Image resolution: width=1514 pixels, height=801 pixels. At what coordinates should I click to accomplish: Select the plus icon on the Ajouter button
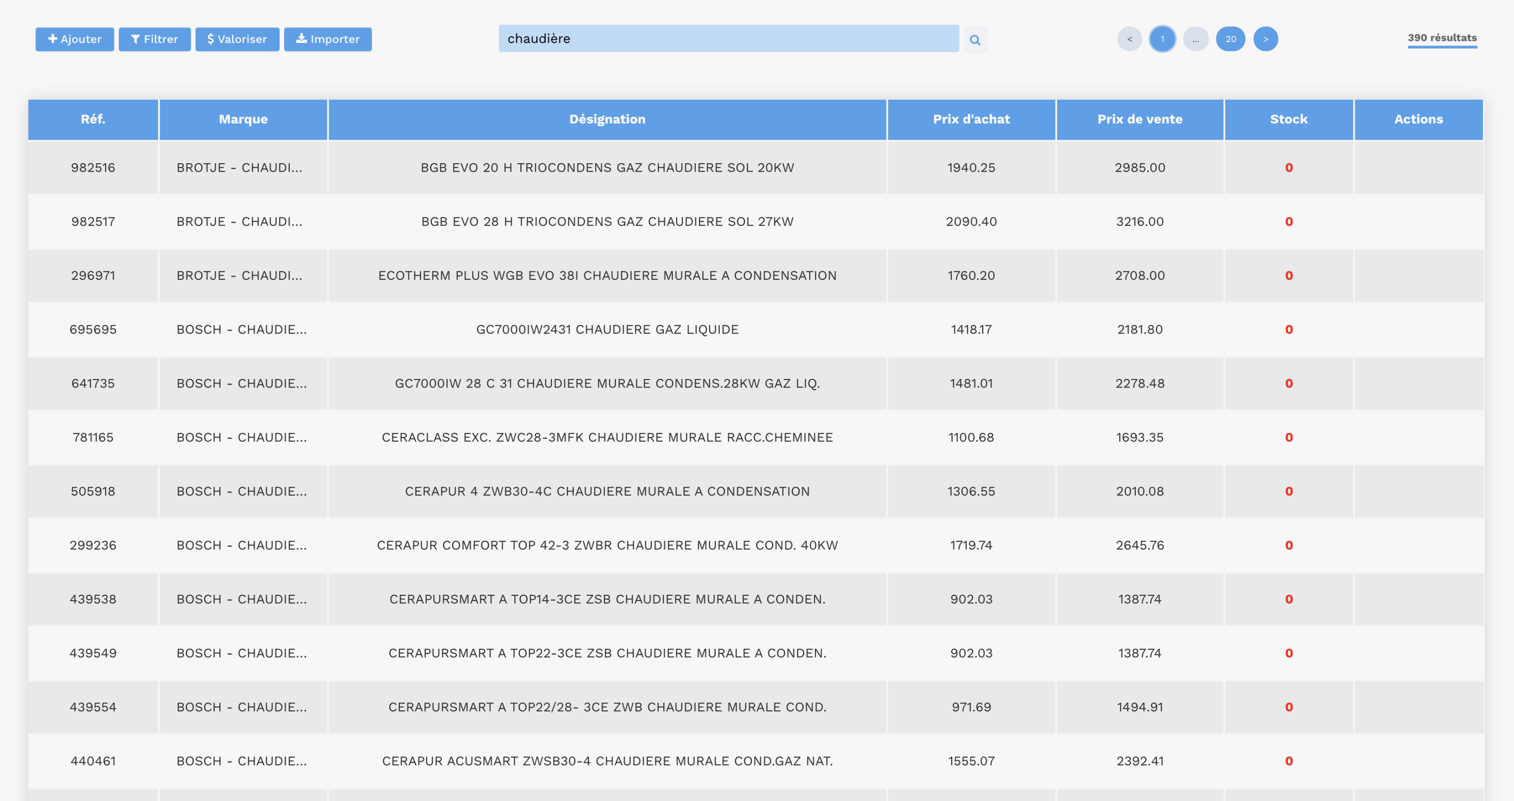pos(53,39)
